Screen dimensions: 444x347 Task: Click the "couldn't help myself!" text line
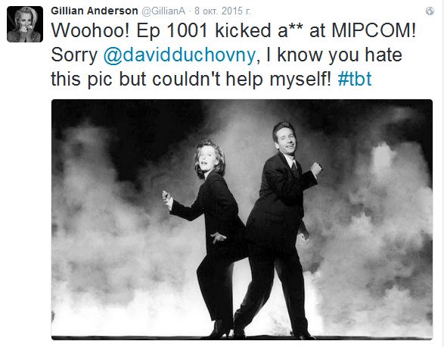[x=241, y=79]
